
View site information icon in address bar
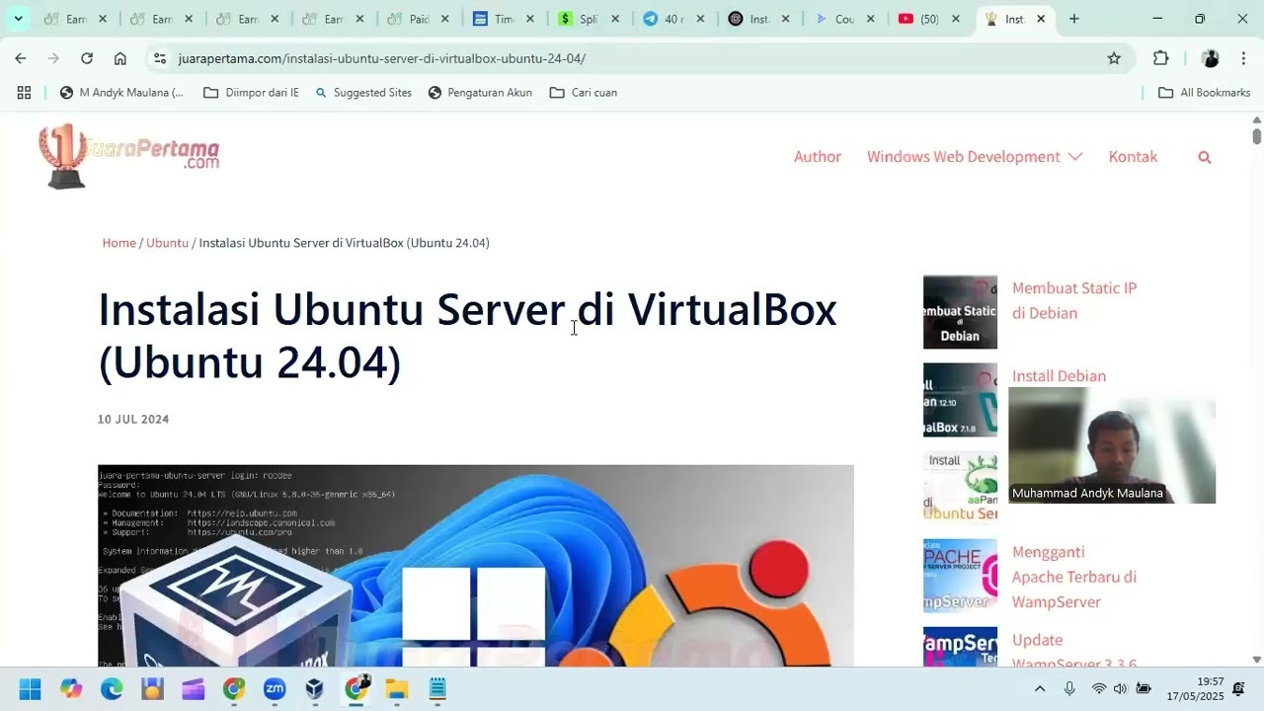click(160, 58)
